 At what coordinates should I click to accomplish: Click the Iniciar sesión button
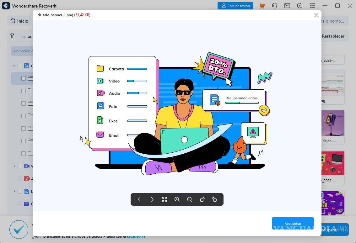[x=235, y=6]
